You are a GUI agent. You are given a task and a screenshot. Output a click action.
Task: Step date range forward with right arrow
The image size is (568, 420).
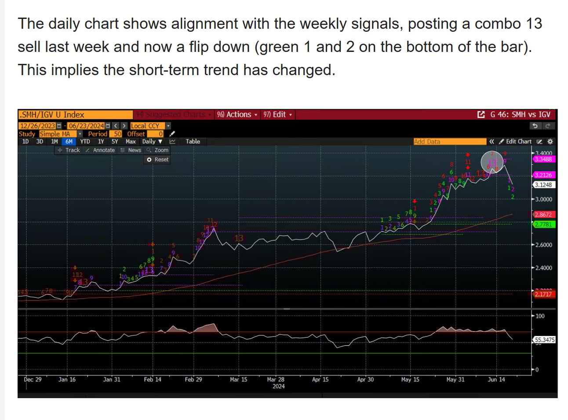[x=124, y=126]
